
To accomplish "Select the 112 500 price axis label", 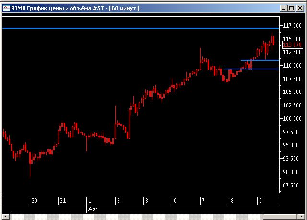I will point(292,52).
